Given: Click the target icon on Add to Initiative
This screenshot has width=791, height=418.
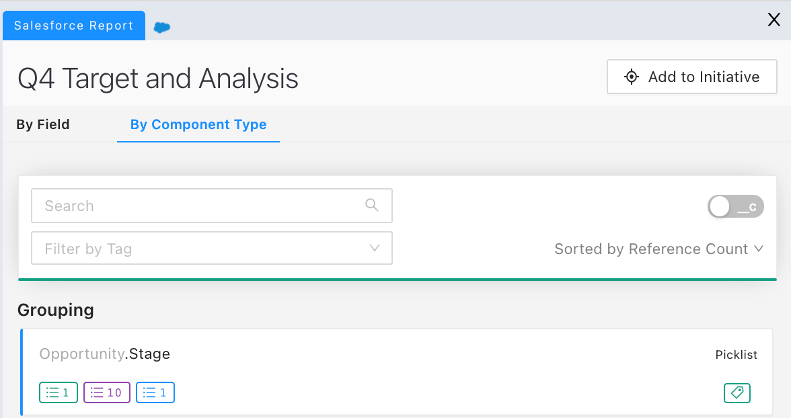Looking at the screenshot, I should [x=631, y=77].
